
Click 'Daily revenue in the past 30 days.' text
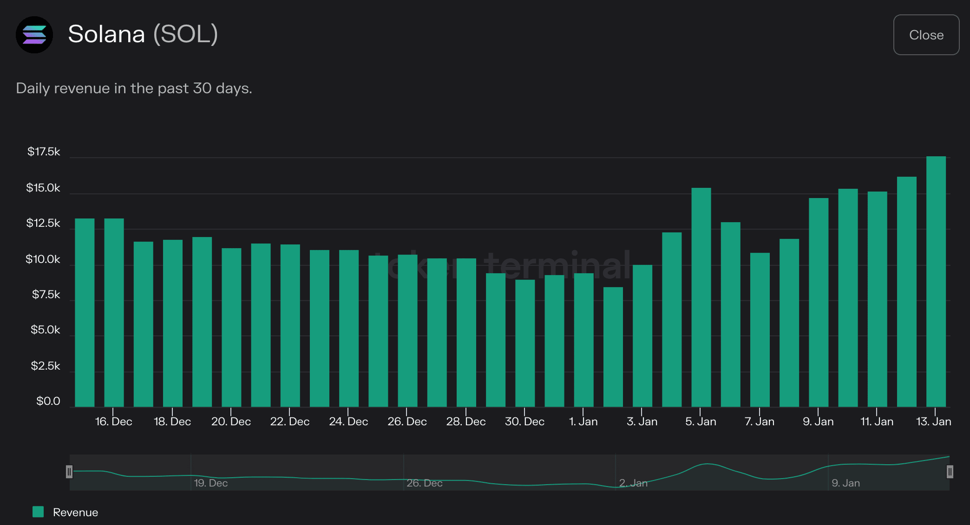134,88
